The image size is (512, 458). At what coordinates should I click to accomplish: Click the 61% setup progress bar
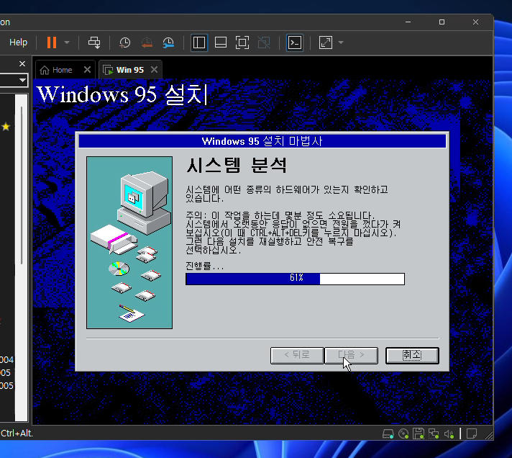pos(295,279)
